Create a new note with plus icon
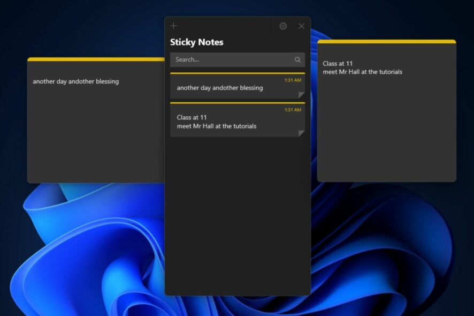This screenshot has width=474, height=316. [x=173, y=26]
